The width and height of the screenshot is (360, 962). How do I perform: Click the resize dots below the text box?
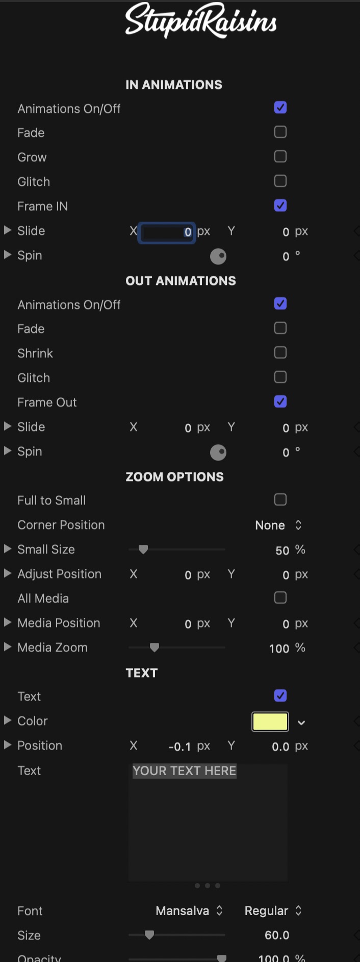pyautogui.click(x=208, y=885)
